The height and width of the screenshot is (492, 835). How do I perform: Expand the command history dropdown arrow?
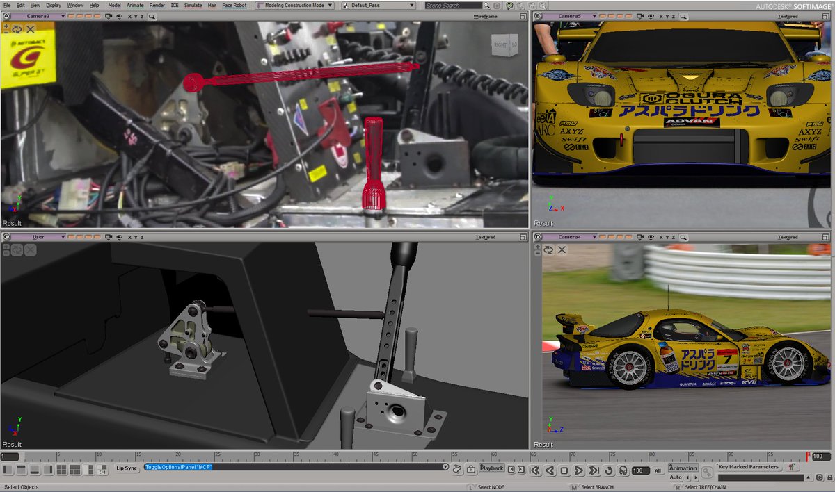point(445,467)
